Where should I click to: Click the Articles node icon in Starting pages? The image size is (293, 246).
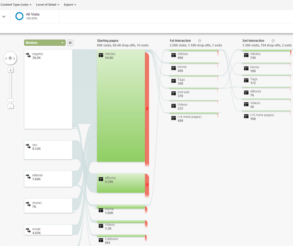[x=101, y=55]
